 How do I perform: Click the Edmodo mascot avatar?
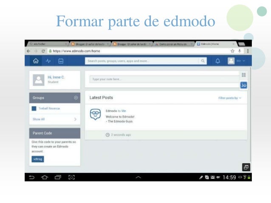coord(96,114)
